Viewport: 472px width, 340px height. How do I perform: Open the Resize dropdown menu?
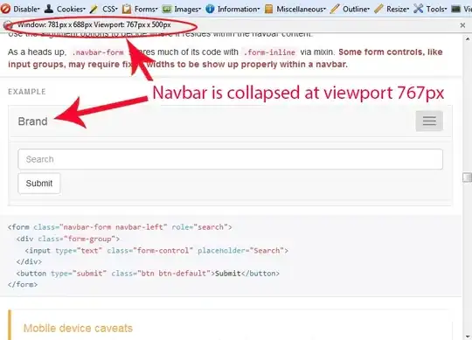[x=398, y=10]
